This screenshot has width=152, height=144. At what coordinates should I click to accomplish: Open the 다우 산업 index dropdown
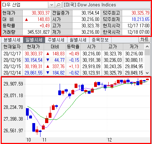click(x=51, y=5)
